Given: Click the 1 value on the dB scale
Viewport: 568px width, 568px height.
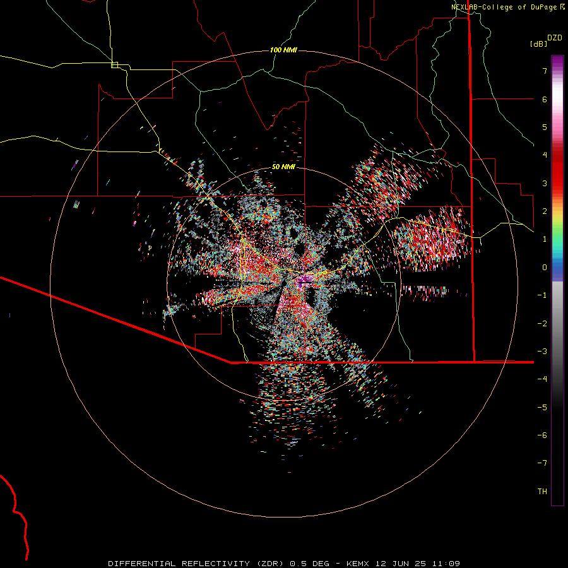Looking at the screenshot, I should [x=545, y=239].
